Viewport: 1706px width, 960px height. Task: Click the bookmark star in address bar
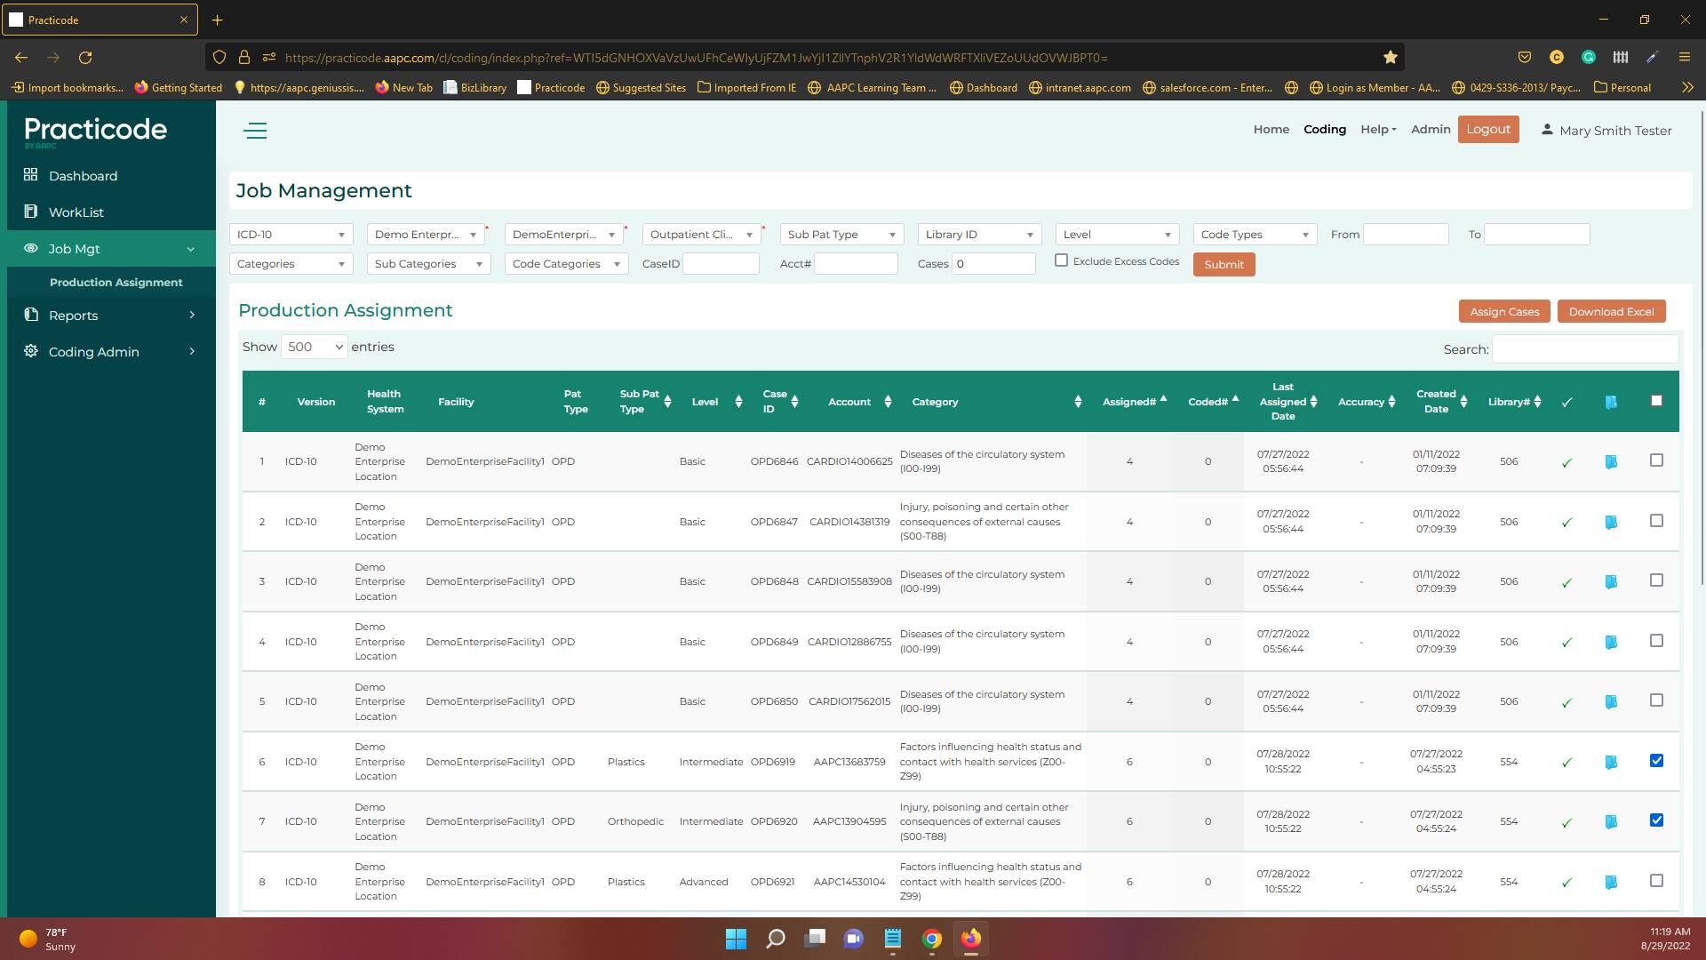point(1390,58)
